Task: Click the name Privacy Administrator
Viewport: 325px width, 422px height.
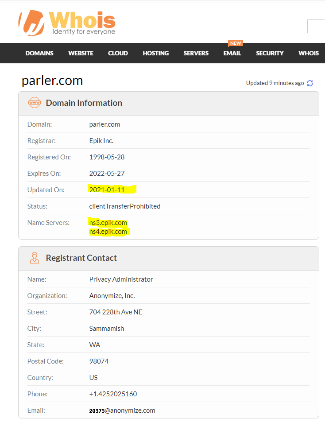Action: click(x=121, y=279)
